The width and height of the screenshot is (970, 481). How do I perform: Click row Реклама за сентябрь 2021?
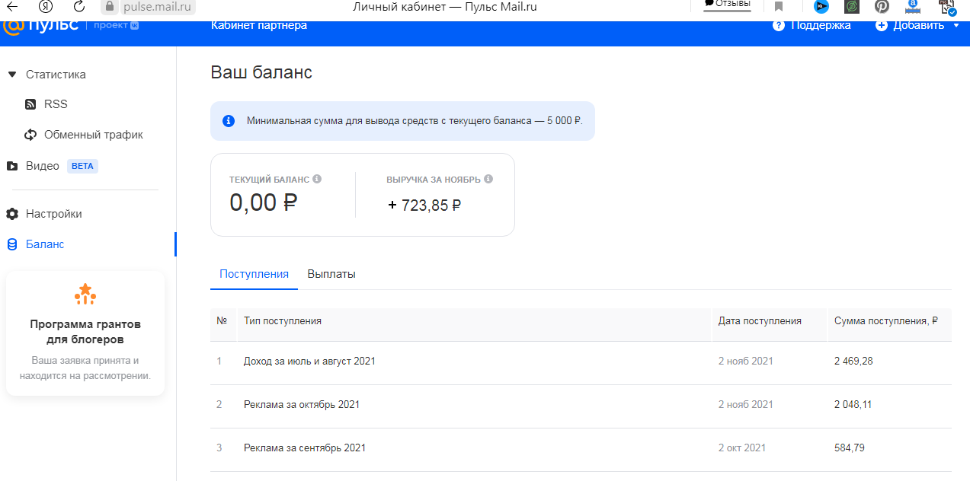pyautogui.click(x=581, y=448)
